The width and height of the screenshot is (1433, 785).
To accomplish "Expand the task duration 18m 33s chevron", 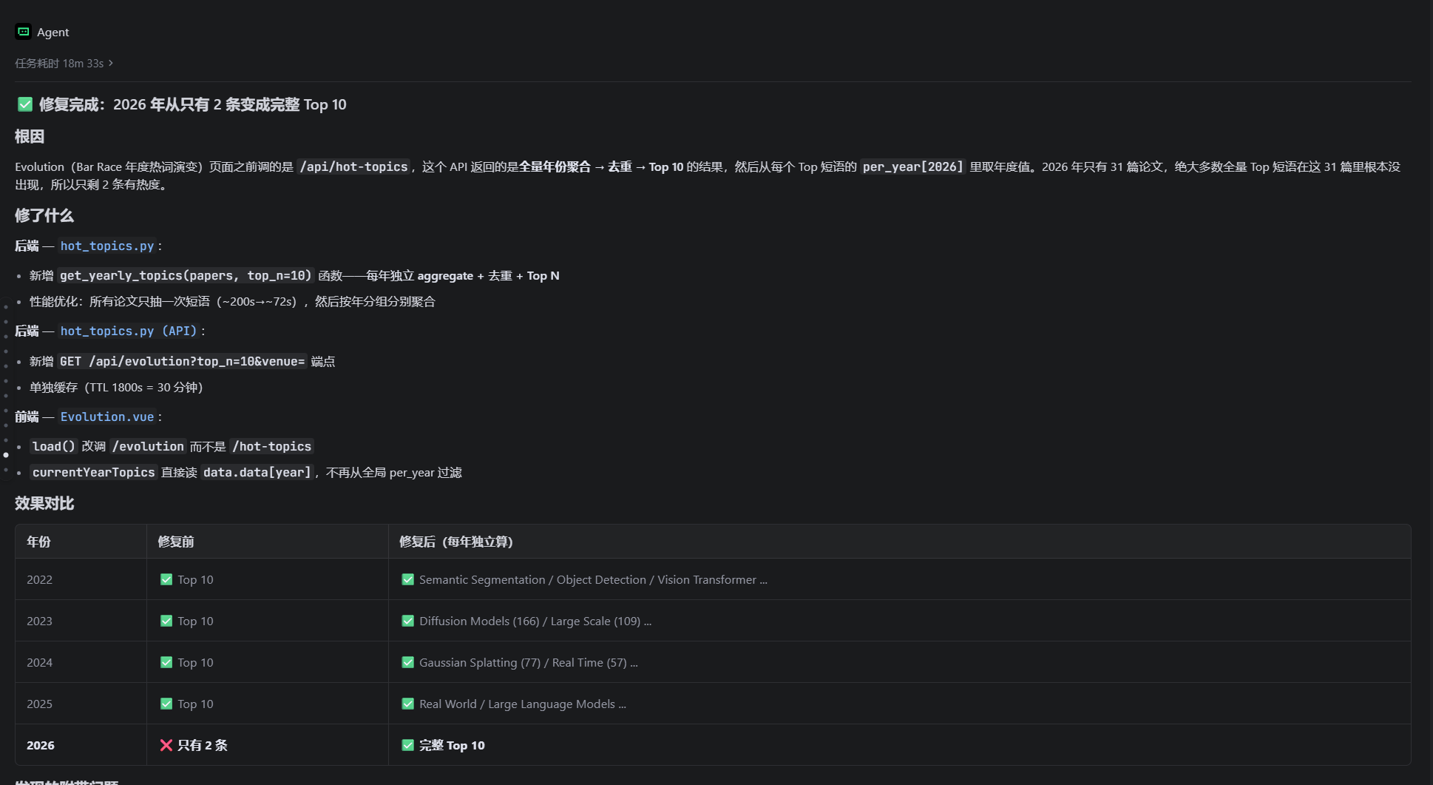I will tap(111, 63).
